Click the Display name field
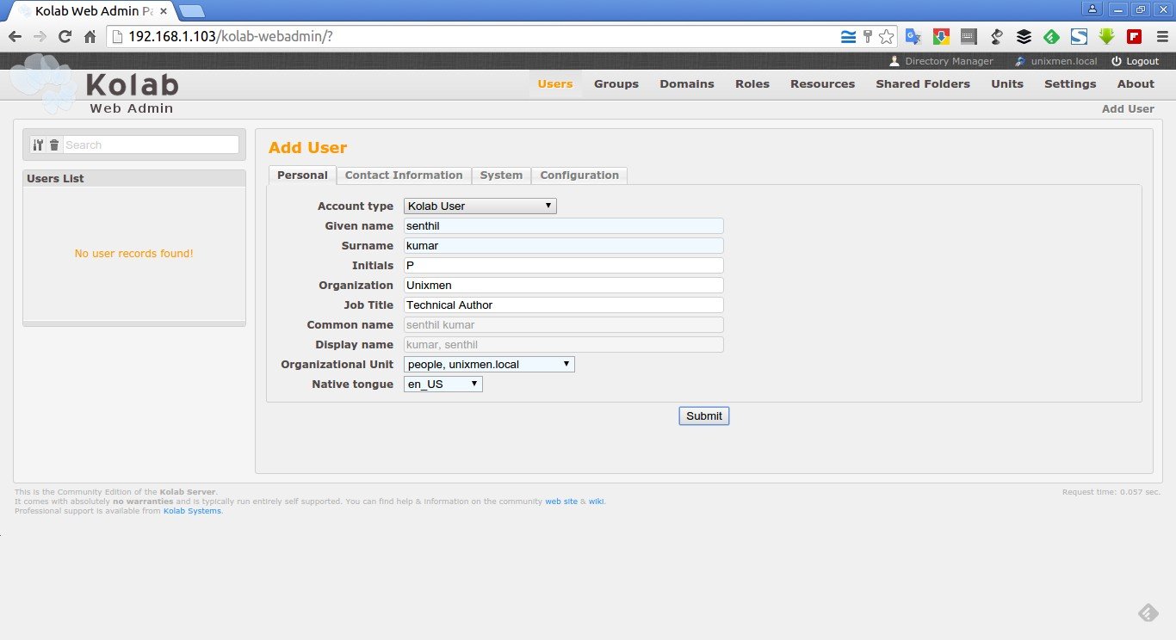The height and width of the screenshot is (640, 1176). (x=563, y=345)
